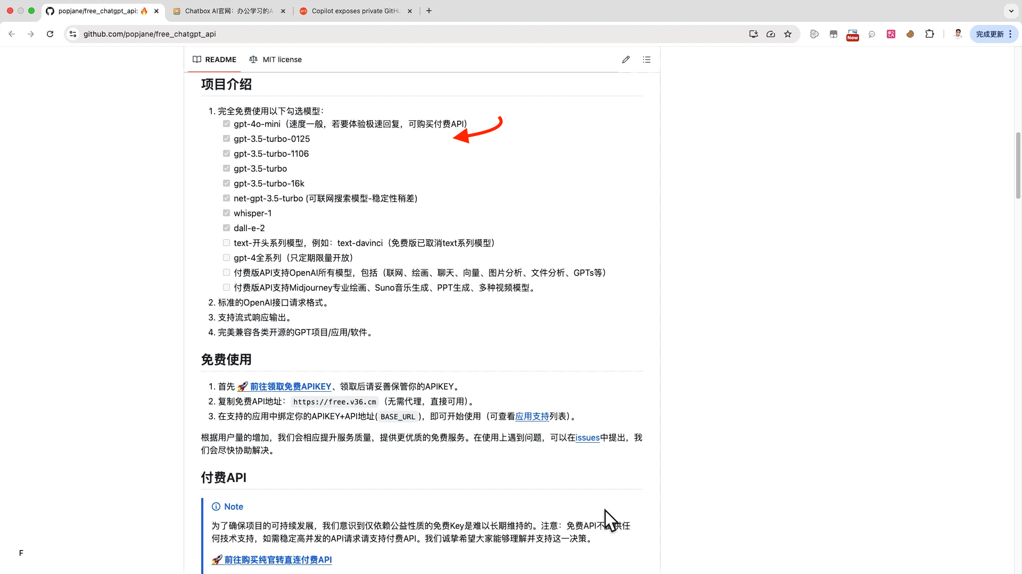Select the popjane/free_chatgpt_api browser tab
The image size is (1022, 574).
[102, 11]
